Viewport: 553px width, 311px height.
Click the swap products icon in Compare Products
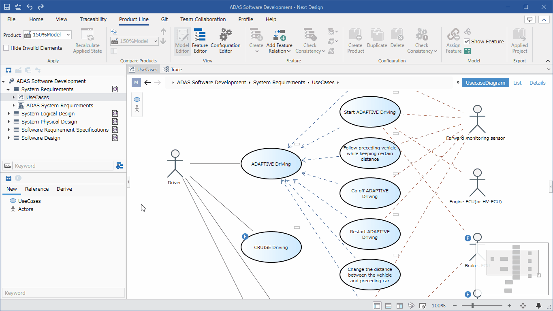coord(114,31)
